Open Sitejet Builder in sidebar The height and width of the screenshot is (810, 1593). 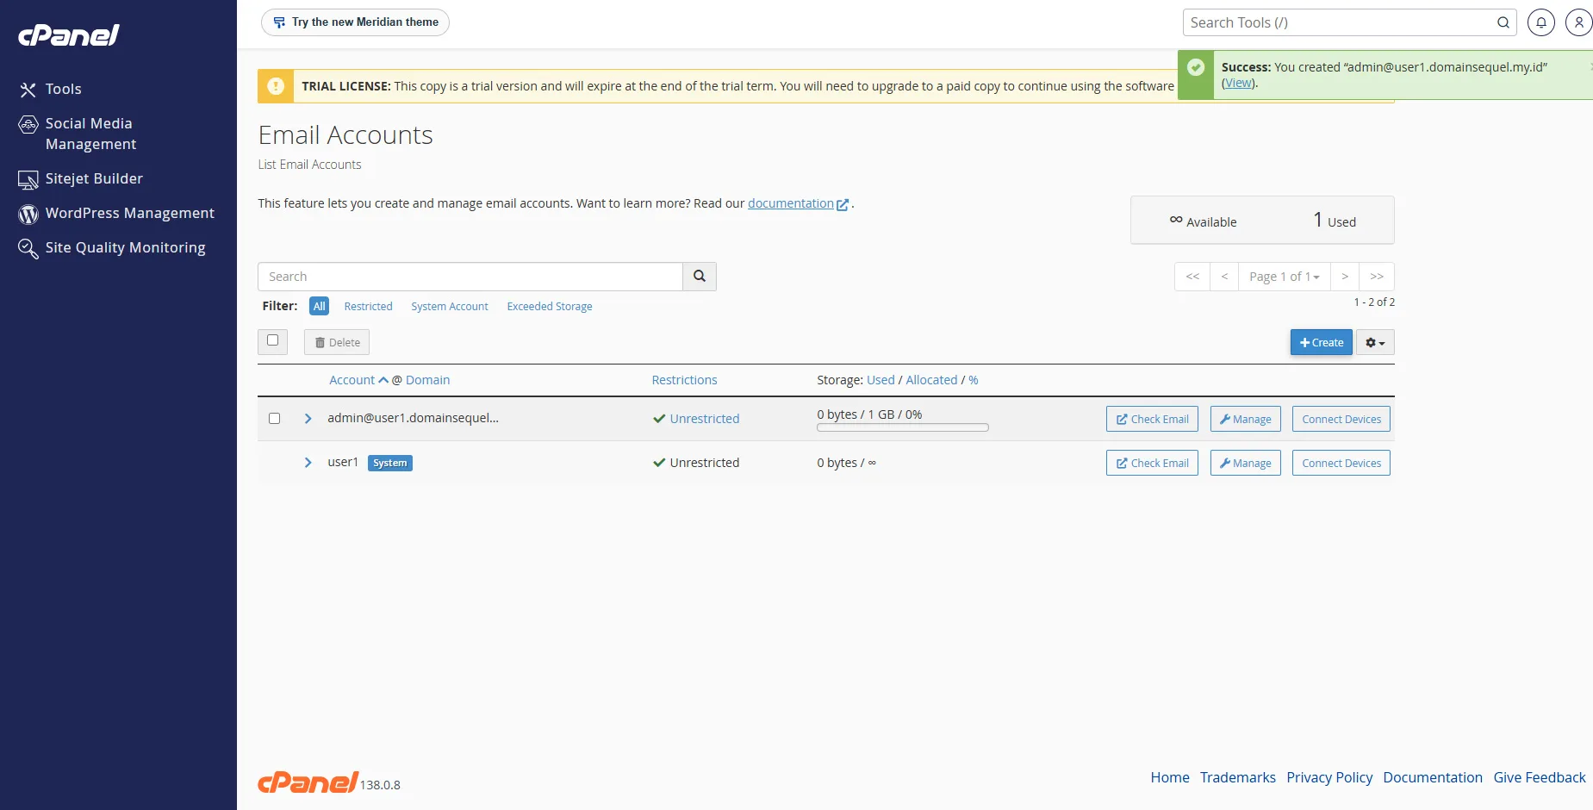click(x=94, y=178)
